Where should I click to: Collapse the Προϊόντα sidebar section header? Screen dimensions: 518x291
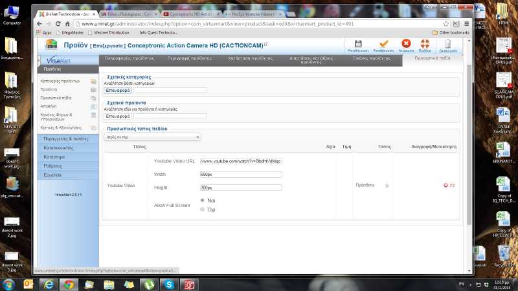click(x=68, y=69)
